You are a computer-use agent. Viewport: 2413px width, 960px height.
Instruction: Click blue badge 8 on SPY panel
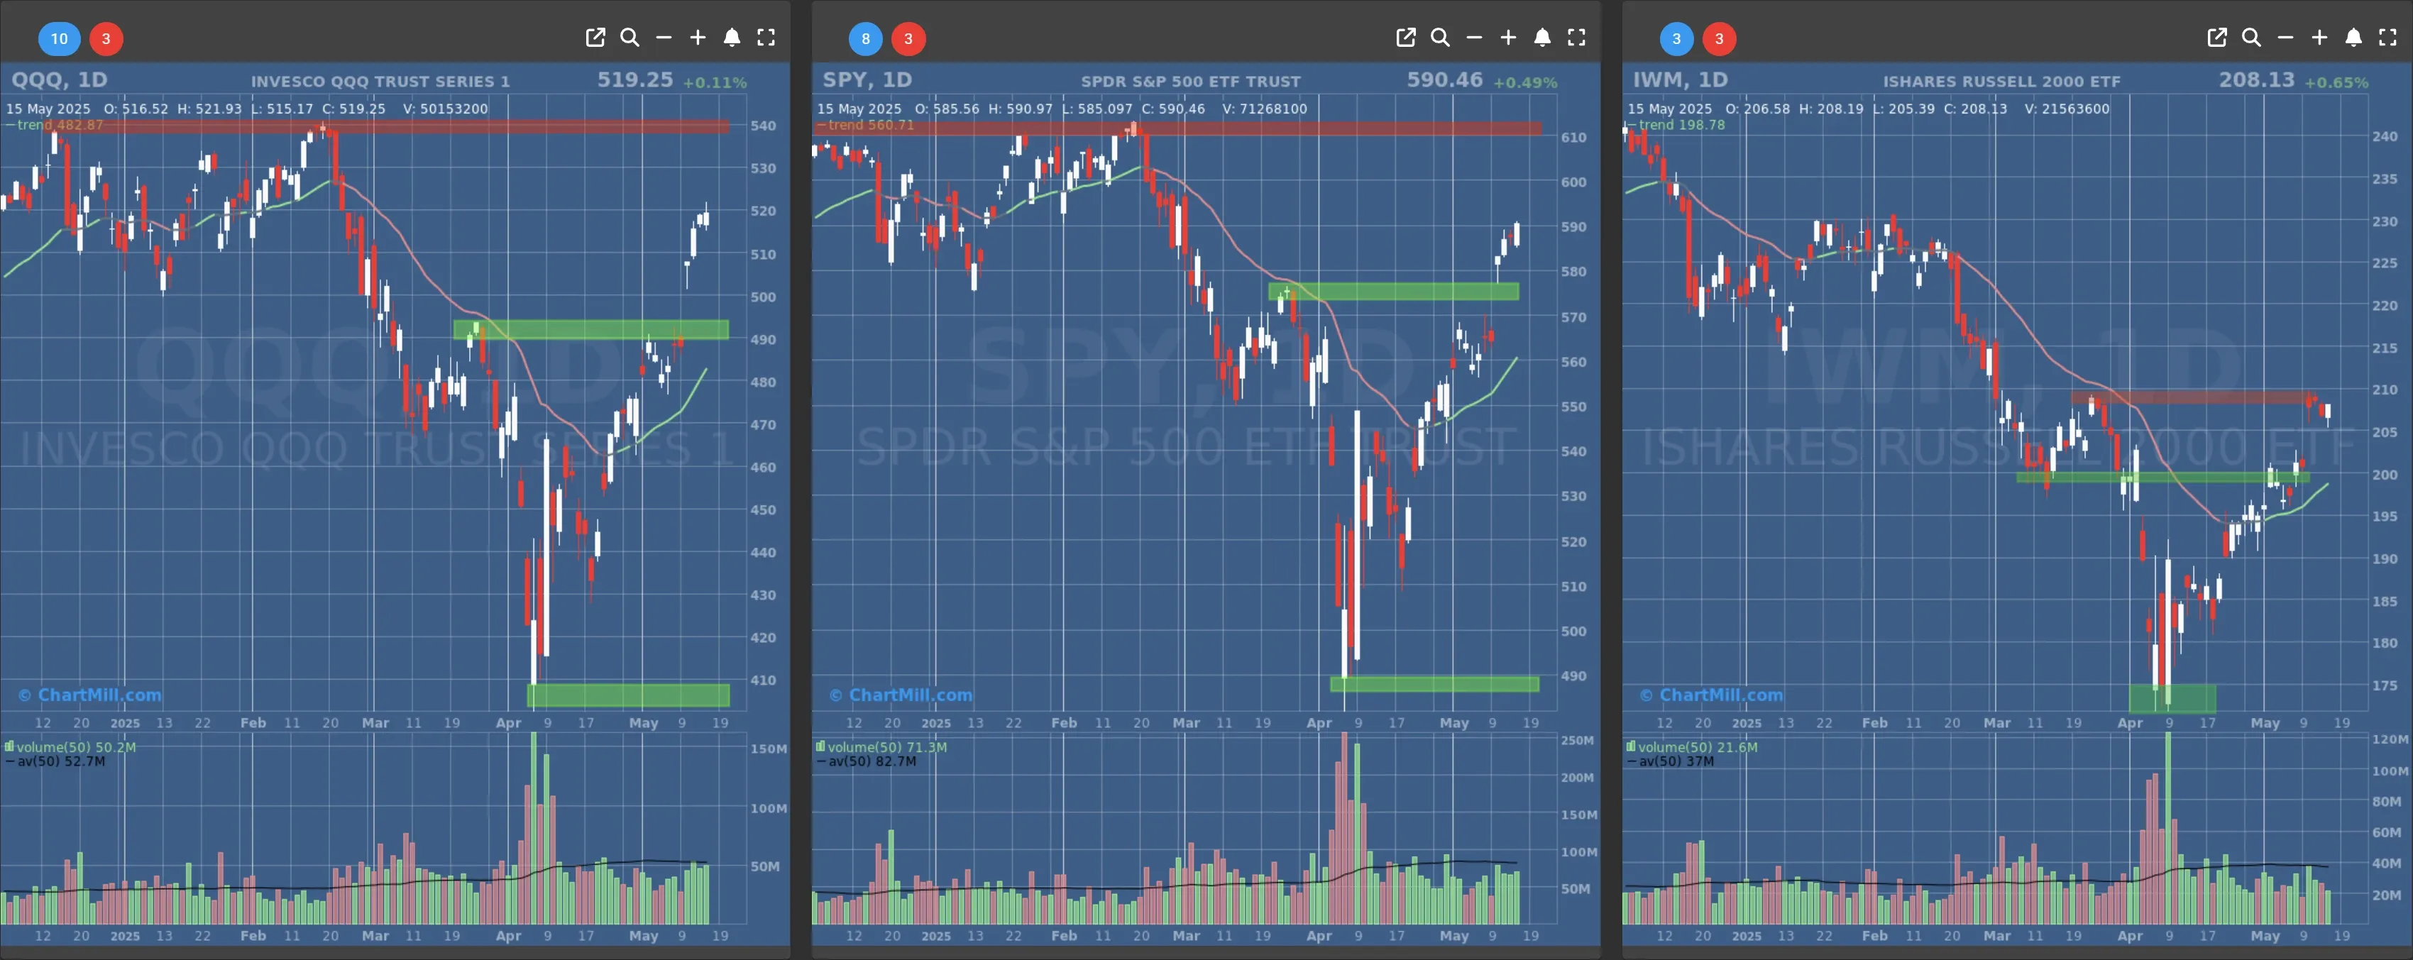tap(866, 38)
